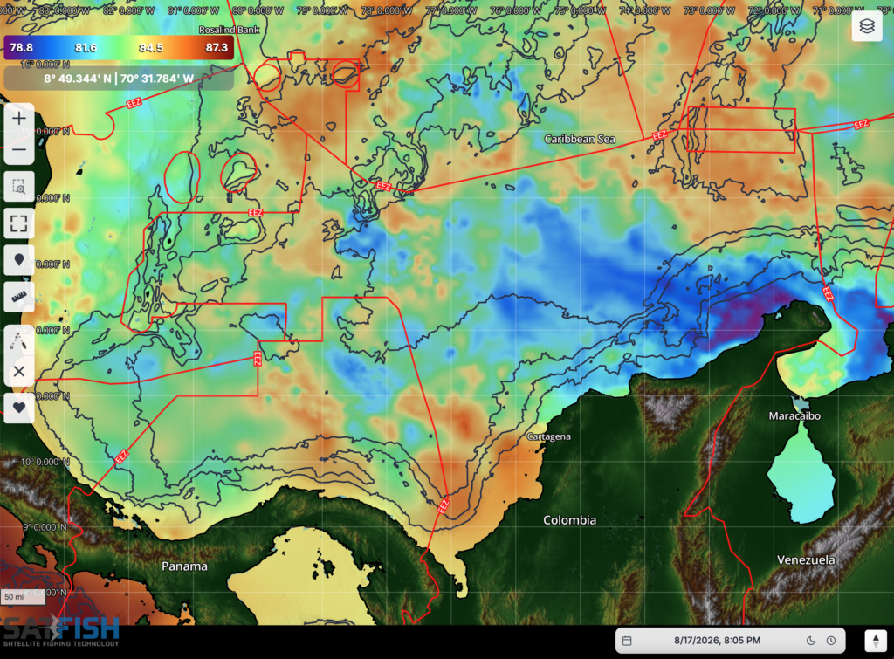Click the 78.8 value on temperature legend
Viewport: 894px width, 659px height.
pyautogui.click(x=21, y=48)
